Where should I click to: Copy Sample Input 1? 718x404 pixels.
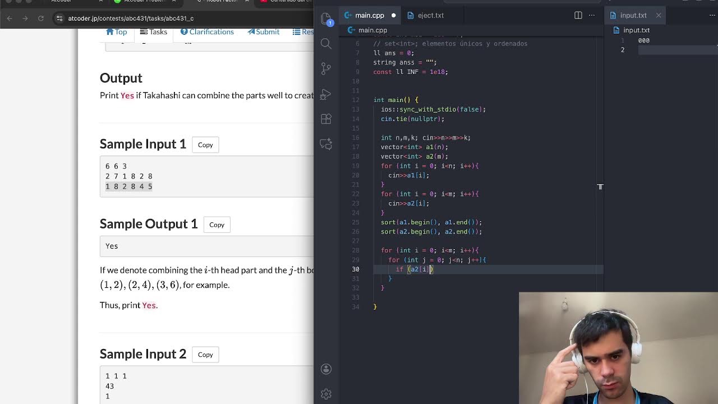(205, 145)
